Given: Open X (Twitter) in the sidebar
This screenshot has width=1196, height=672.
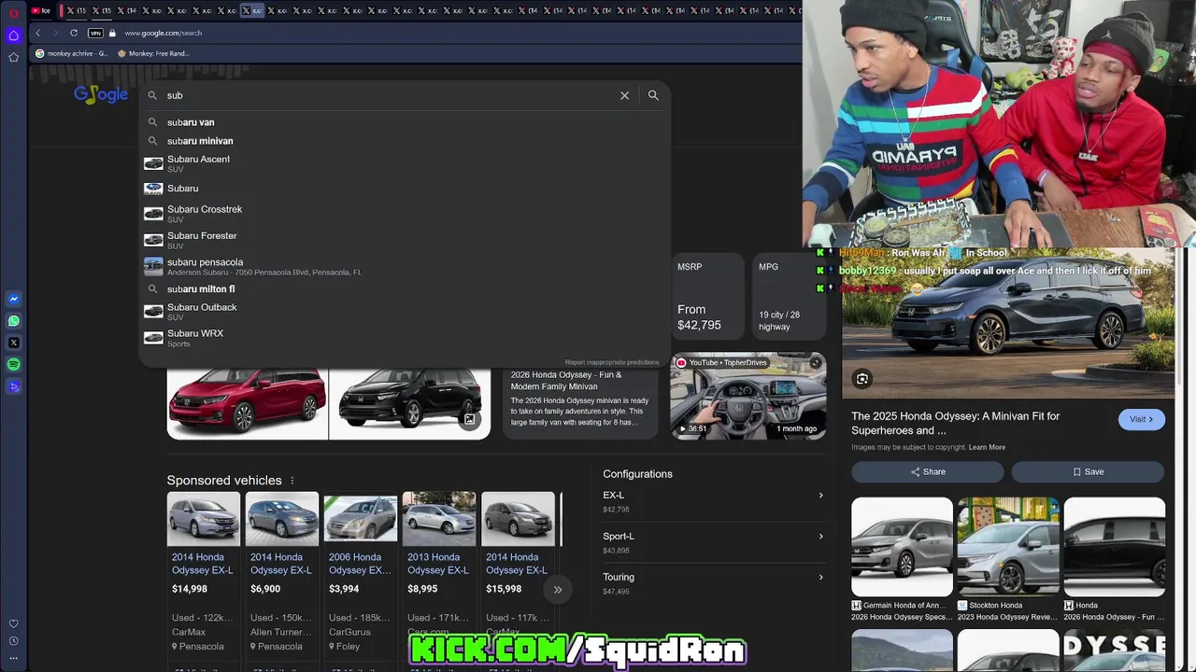Looking at the screenshot, I should click(13, 343).
